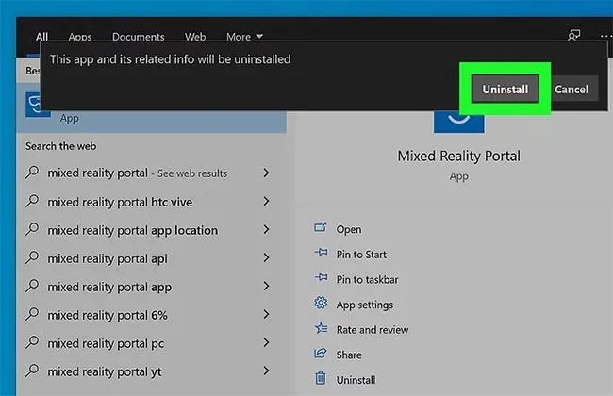Viewport: 613px width, 396px height.
Task: Choose the 'mixed reality portal app' suggestion
Action: 109,287
